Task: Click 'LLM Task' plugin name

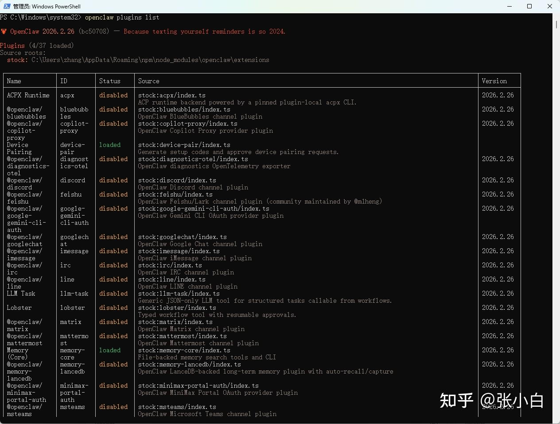Action: pyautogui.click(x=21, y=293)
